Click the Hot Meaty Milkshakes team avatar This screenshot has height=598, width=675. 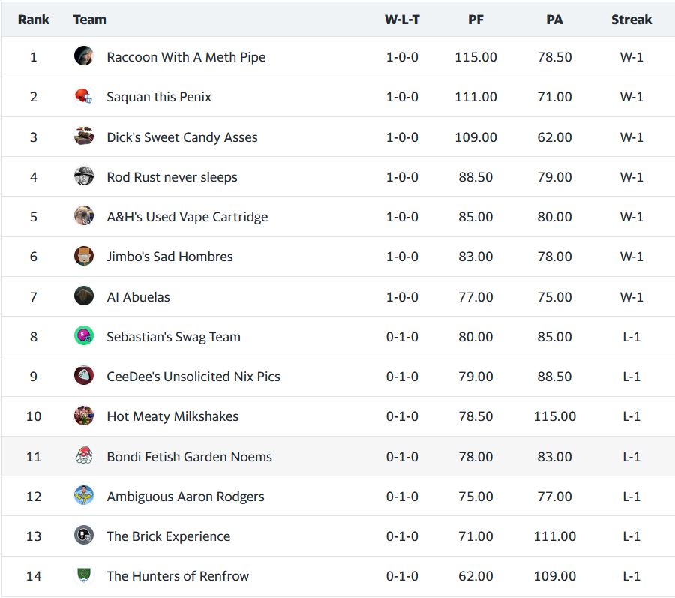(x=84, y=416)
